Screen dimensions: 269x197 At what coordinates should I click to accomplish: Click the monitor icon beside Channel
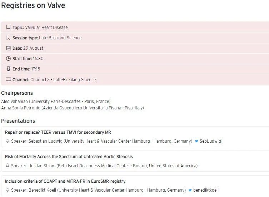8,79
